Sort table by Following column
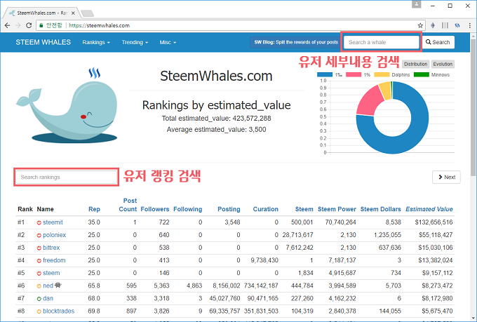Viewport: 477px width, 322px height. coord(188,209)
